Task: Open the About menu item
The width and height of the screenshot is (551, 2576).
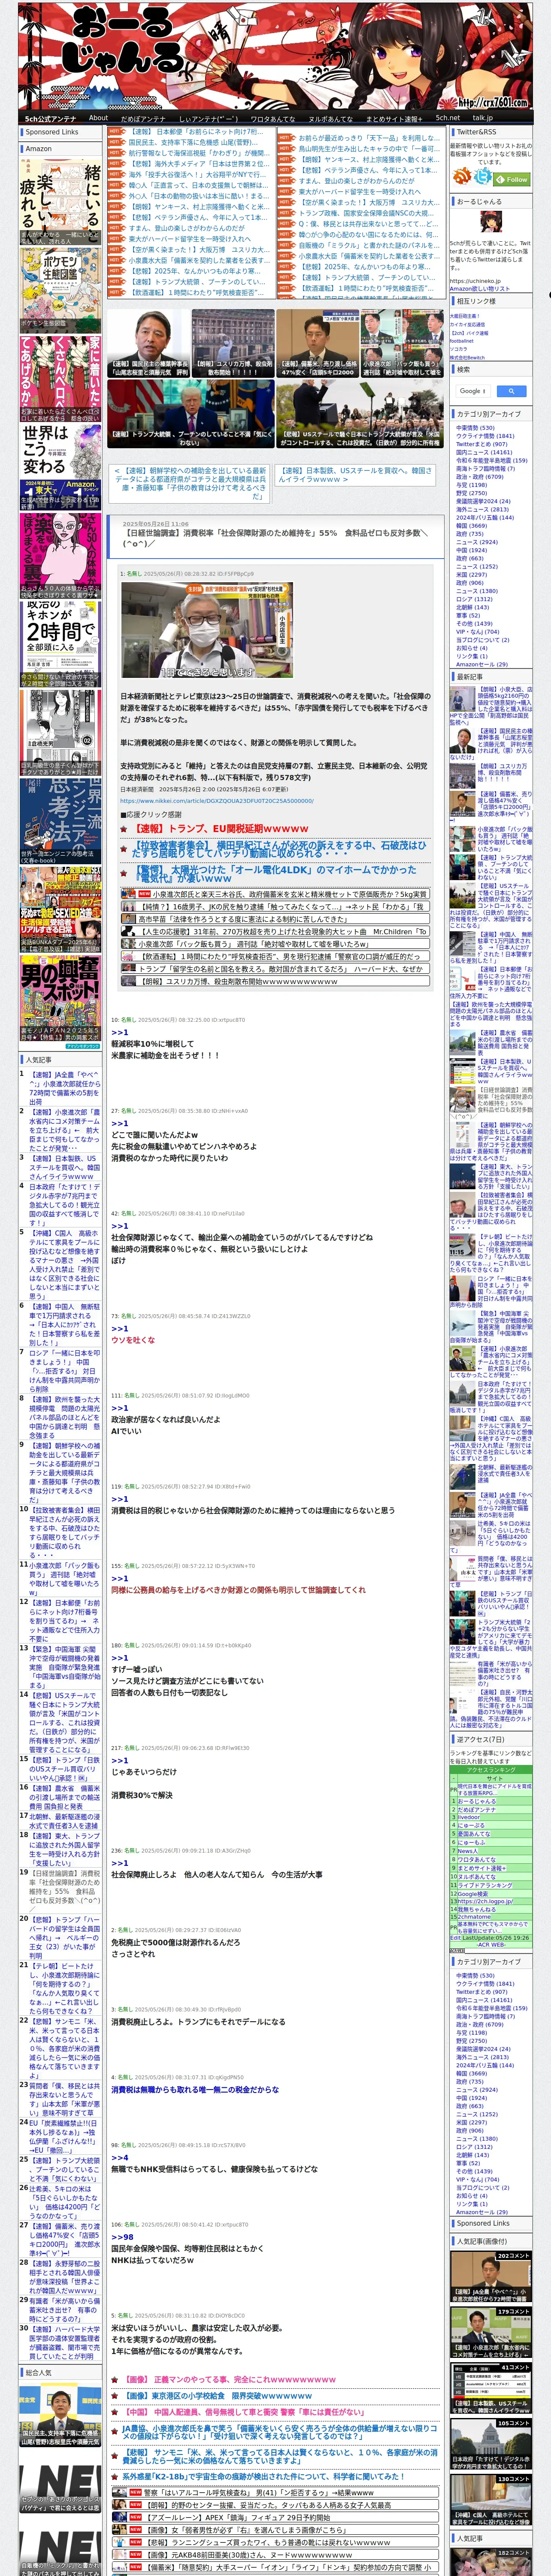Action: point(98,117)
